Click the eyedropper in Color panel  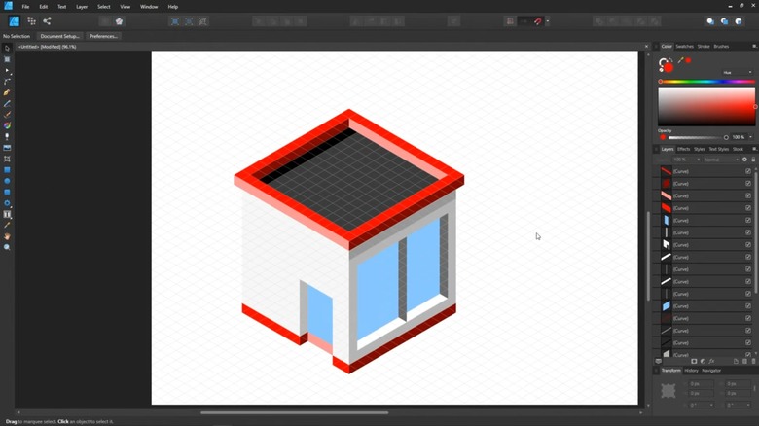[680, 60]
